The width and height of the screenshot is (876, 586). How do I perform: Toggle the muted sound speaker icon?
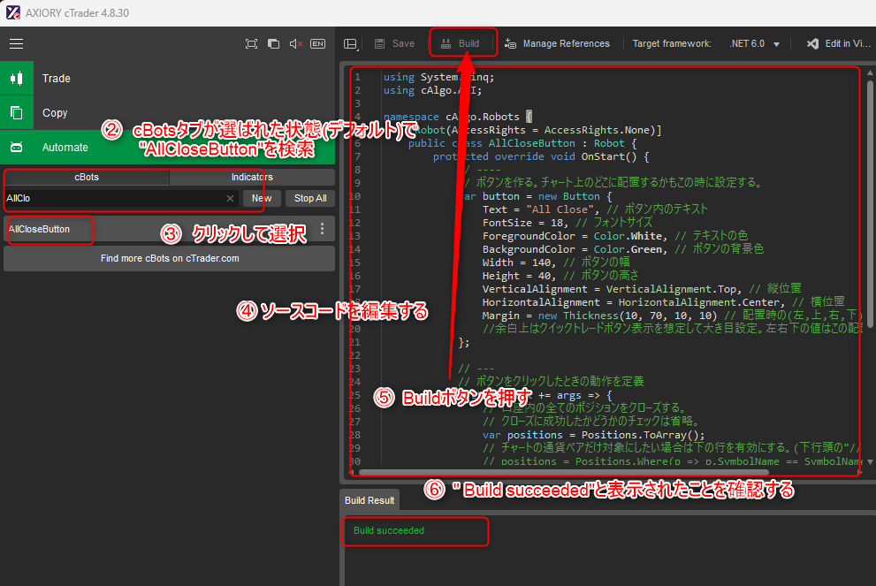click(x=295, y=43)
